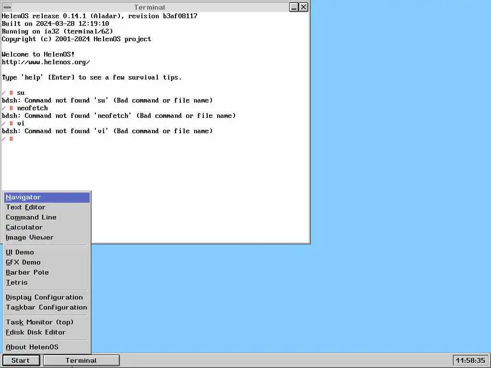Show About HelenOS dialog
Screen dimensions: 491x368
(x=47, y=347)
